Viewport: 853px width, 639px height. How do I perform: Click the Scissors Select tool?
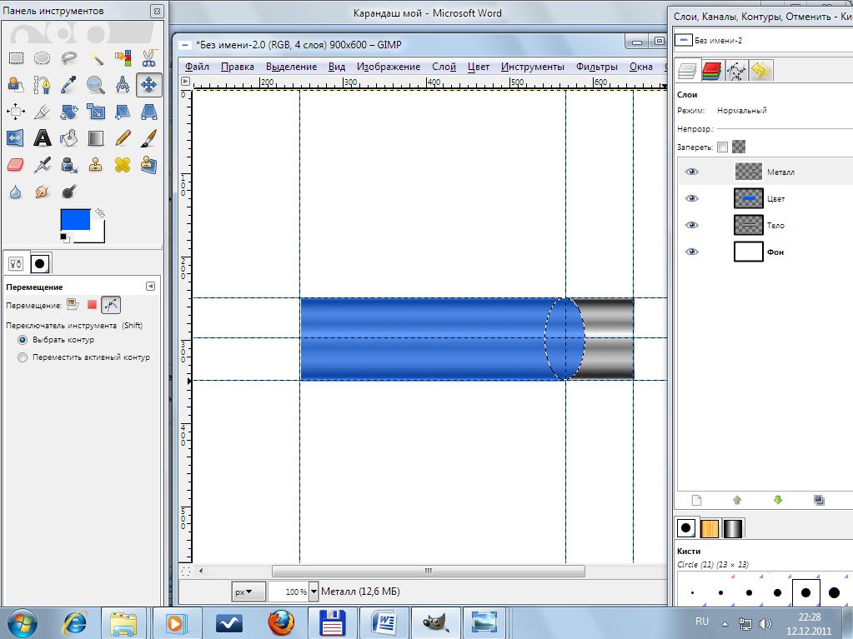(x=149, y=57)
